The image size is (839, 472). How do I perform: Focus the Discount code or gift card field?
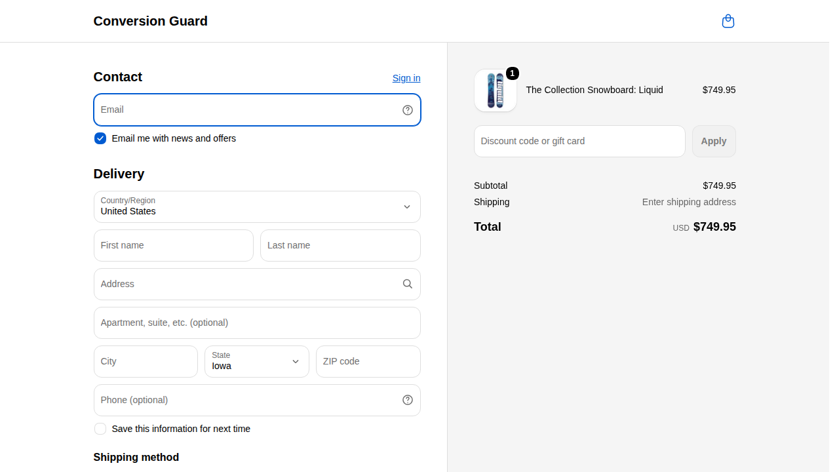579,142
